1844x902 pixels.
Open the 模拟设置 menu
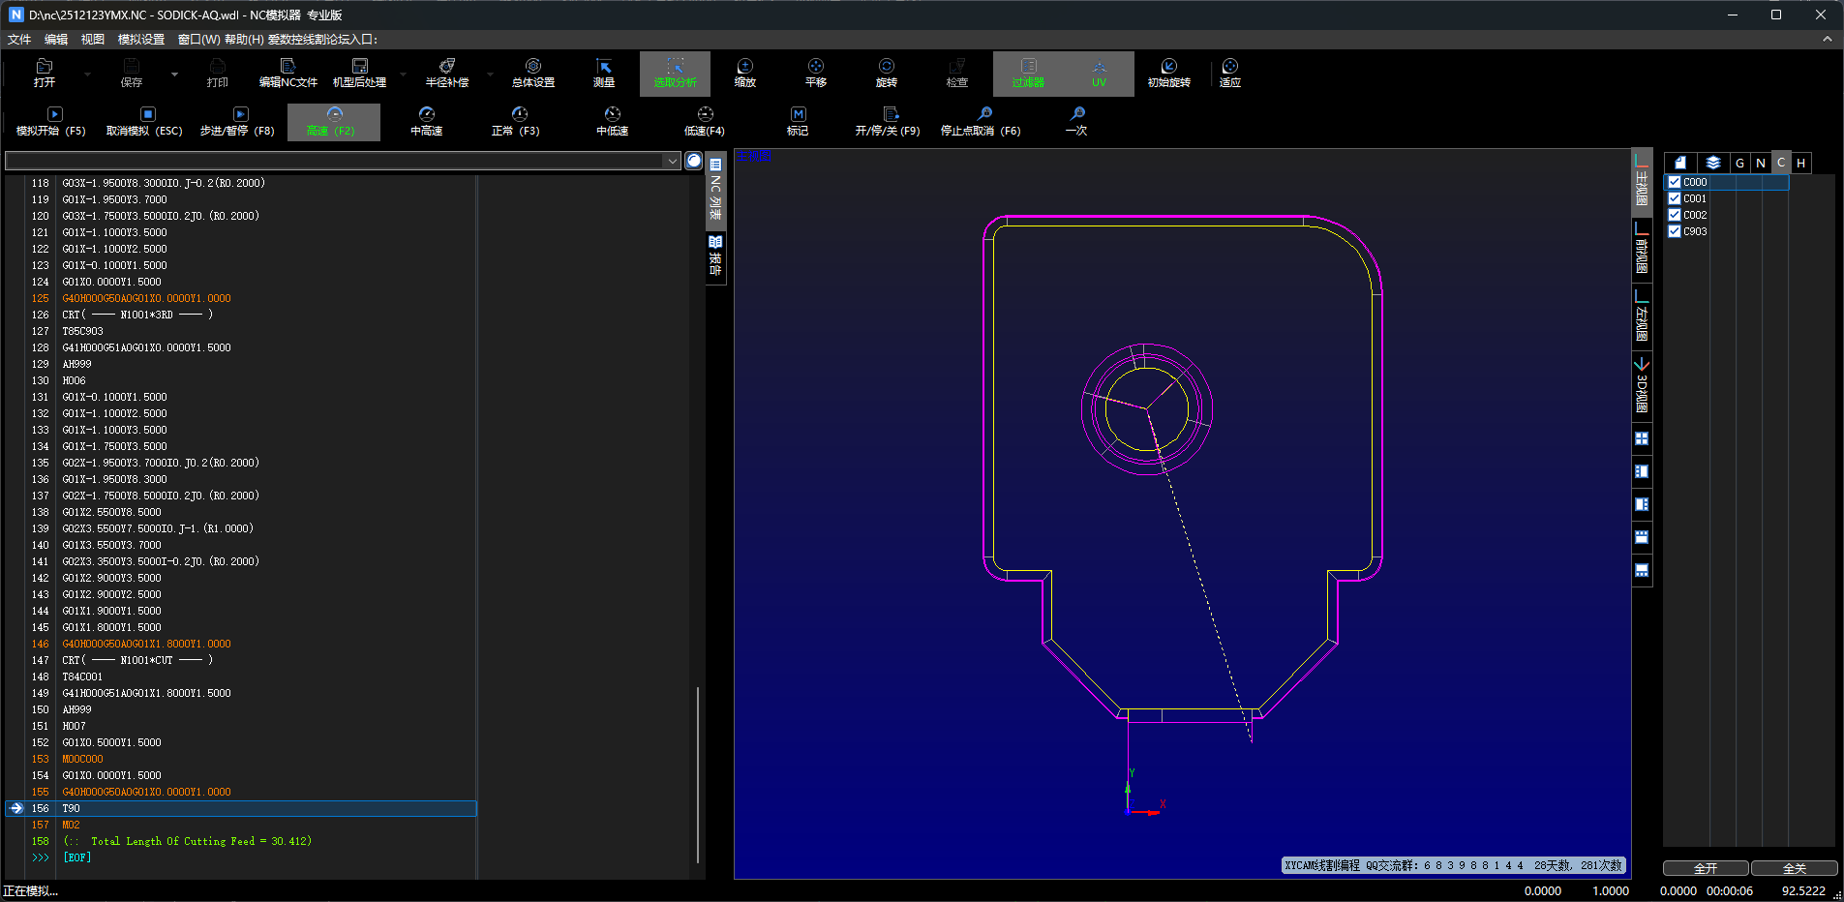tap(141, 40)
